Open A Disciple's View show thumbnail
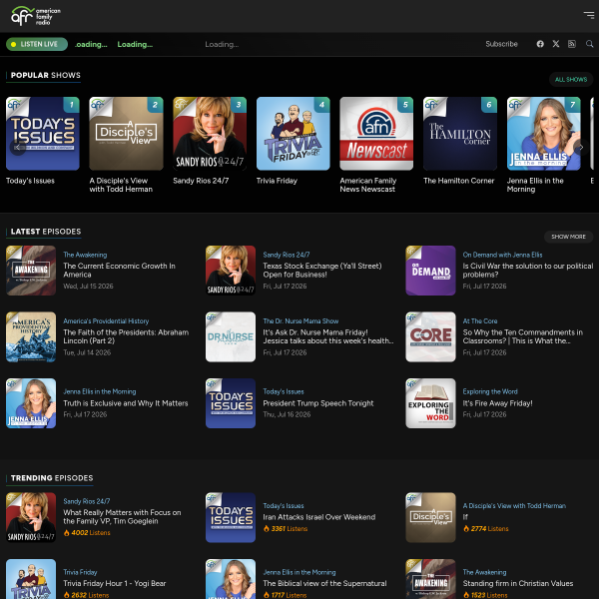The width and height of the screenshot is (599, 599). click(126, 134)
